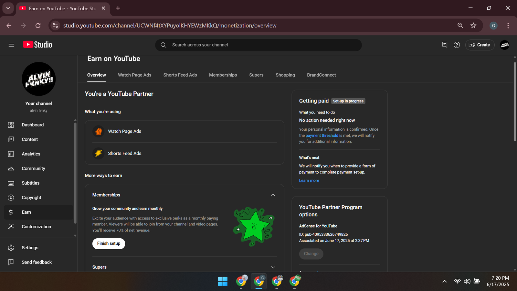Close the Earn on YouTube tab

(x=103, y=8)
